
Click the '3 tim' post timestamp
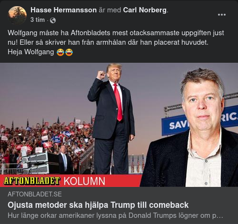tap(38, 20)
